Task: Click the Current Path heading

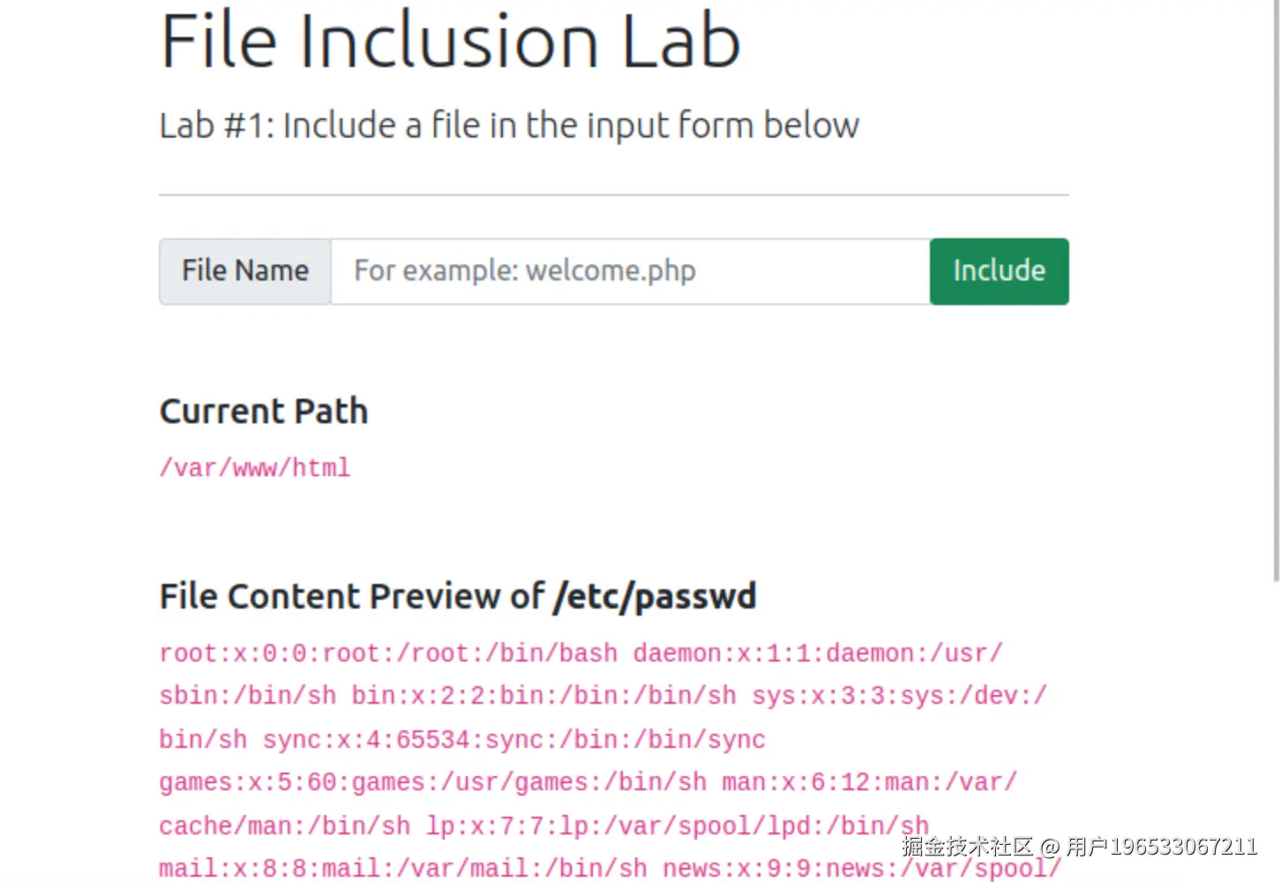Action: coord(264,411)
